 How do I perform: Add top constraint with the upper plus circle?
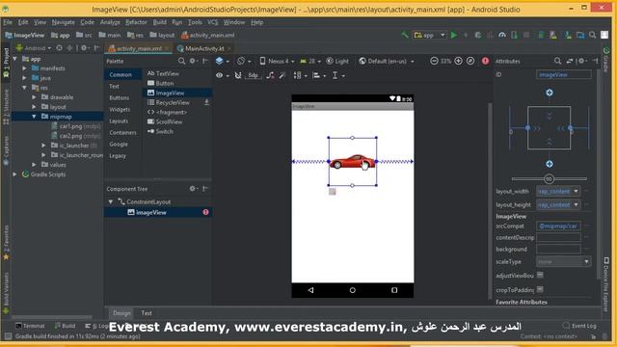click(550, 93)
